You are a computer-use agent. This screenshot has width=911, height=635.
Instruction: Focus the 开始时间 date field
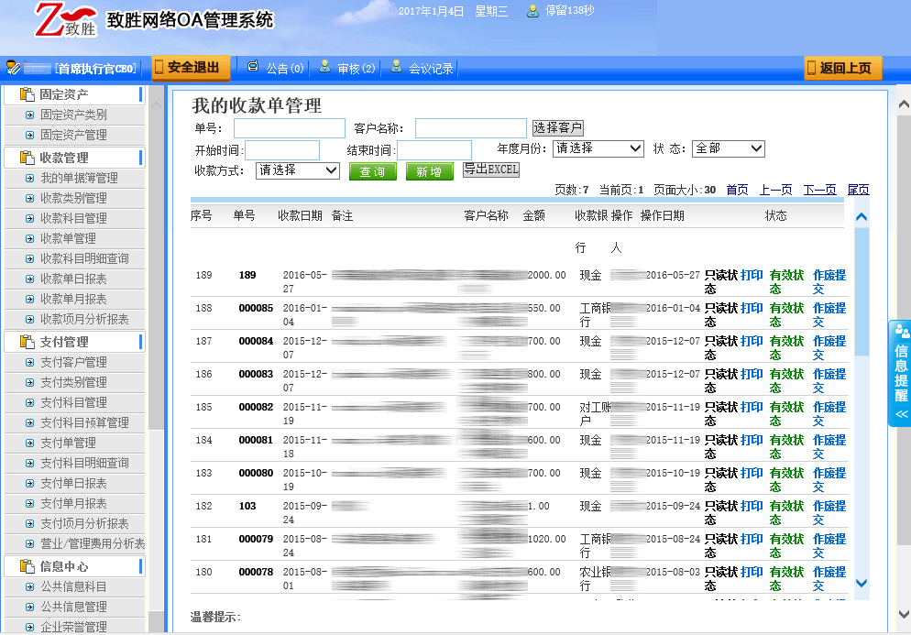(x=282, y=150)
